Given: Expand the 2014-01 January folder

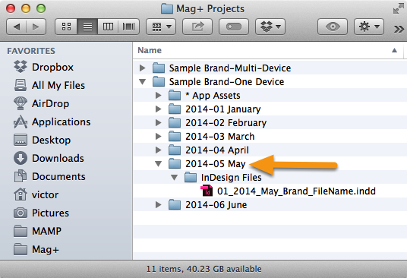Looking at the screenshot, I should [159, 109].
